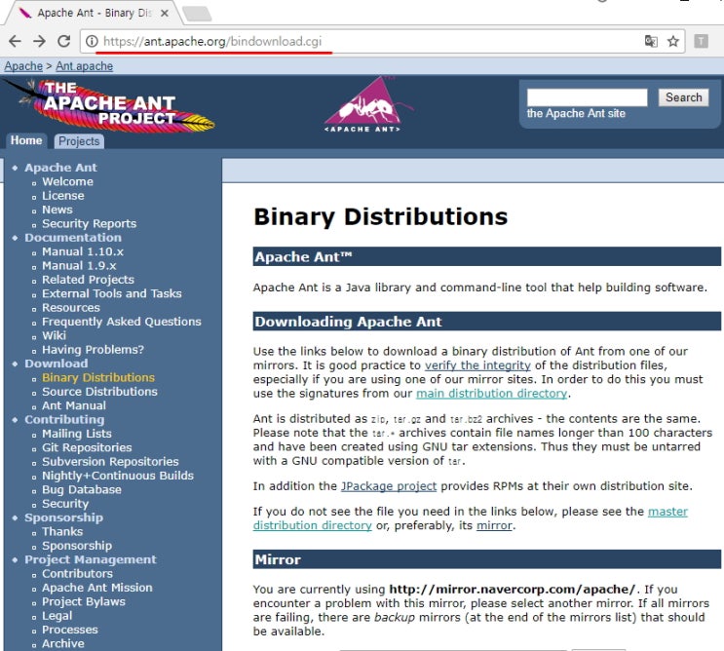Image resolution: width=724 pixels, height=651 pixels.
Task: Select the Home tab
Action: coord(26,141)
